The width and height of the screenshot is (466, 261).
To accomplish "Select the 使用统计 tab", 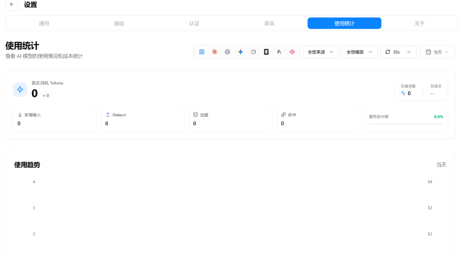I will (x=344, y=23).
